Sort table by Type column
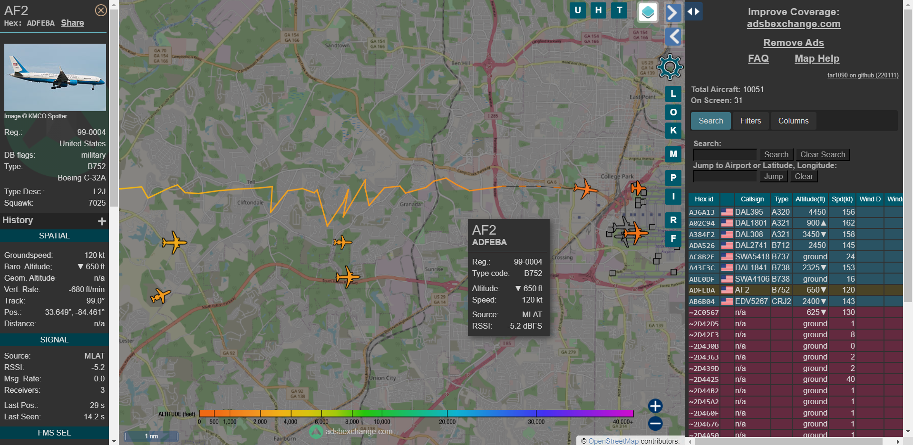The image size is (913, 445). (x=781, y=199)
